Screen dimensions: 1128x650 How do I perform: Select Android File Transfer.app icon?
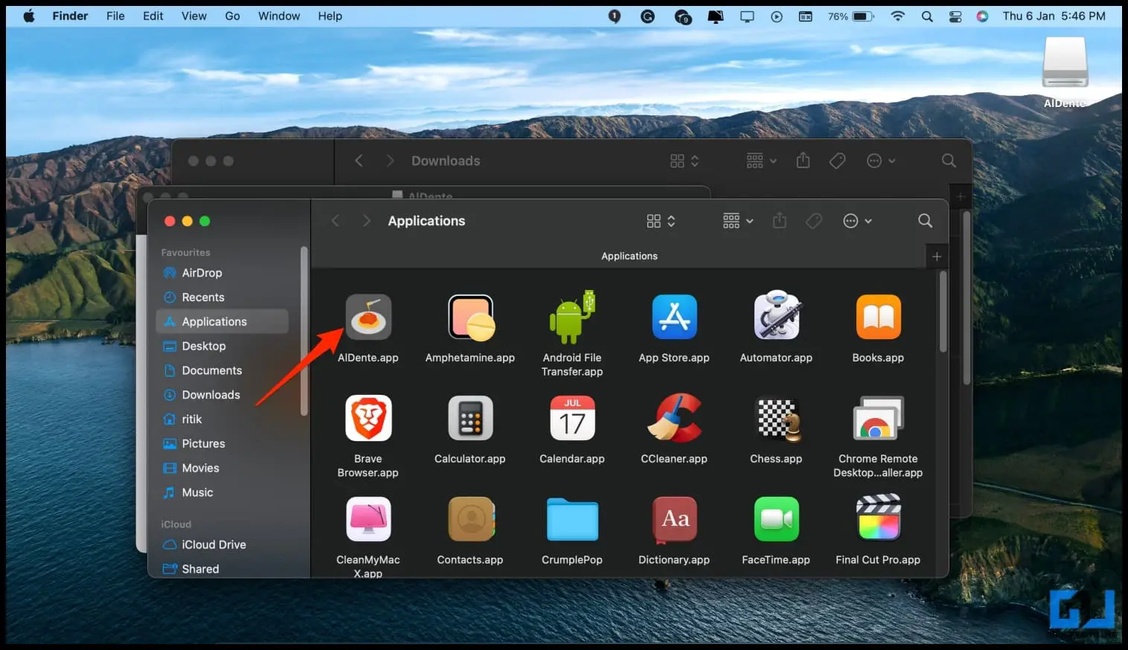[x=572, y=317]
